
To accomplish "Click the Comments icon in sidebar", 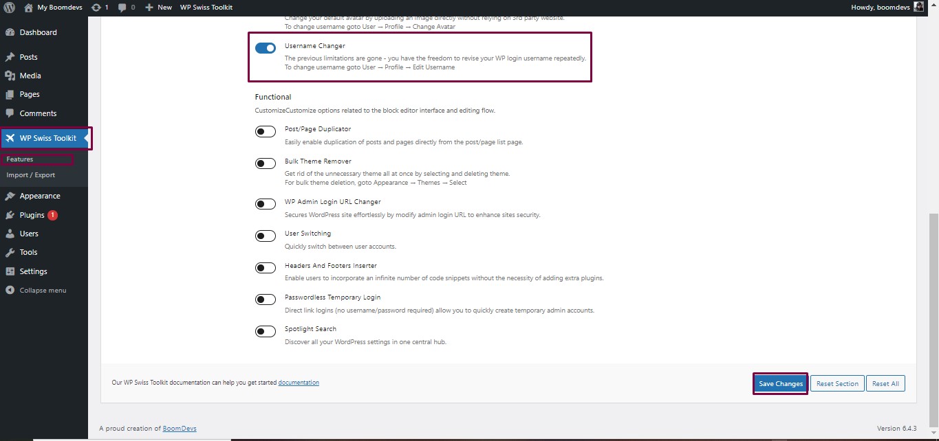I will tap(10, 113).
